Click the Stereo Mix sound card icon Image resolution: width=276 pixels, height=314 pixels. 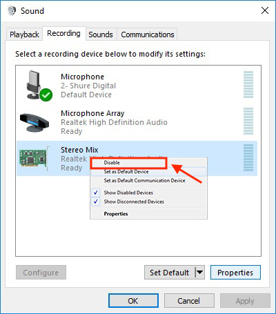point(33,158)
